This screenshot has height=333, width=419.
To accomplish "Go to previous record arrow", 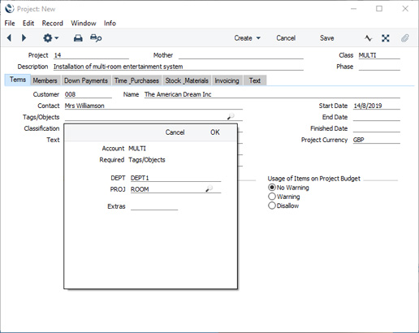I will 9,38.
